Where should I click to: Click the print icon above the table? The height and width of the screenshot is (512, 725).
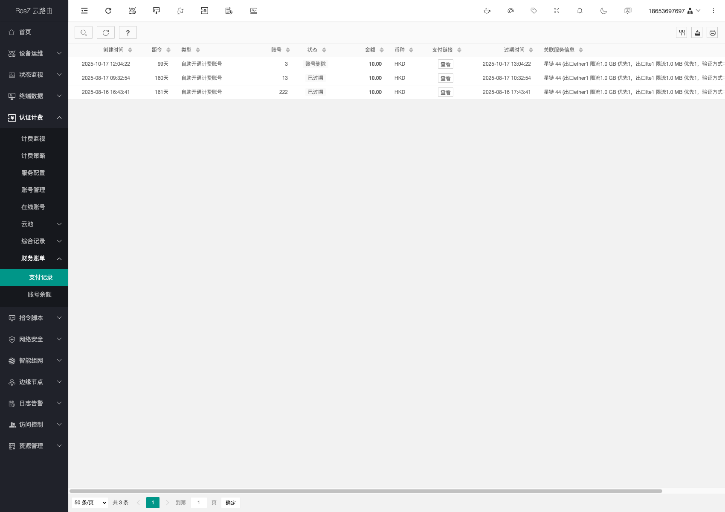click(x=712, y=33)
